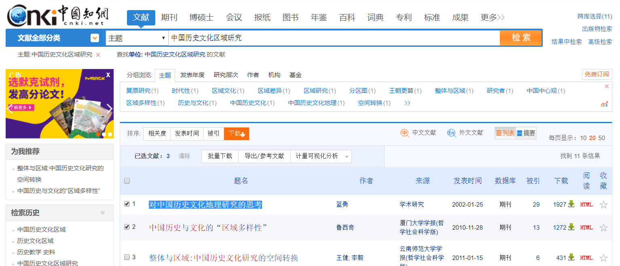The width and height of the screenshot is (620, 266).
Task: Switch to list view (列表)
Action: click(505, 133)
